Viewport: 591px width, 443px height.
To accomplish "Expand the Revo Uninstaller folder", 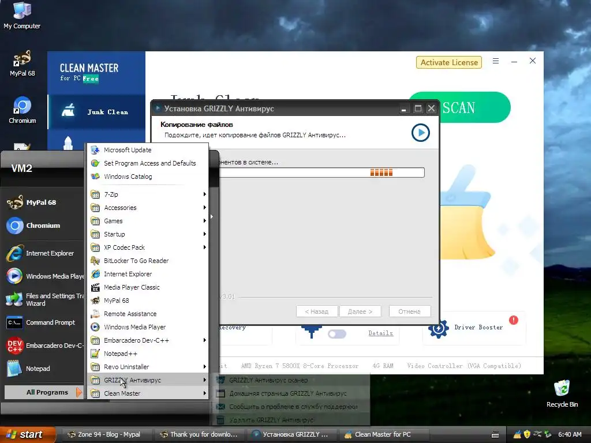I will click(x=148, y=366).
